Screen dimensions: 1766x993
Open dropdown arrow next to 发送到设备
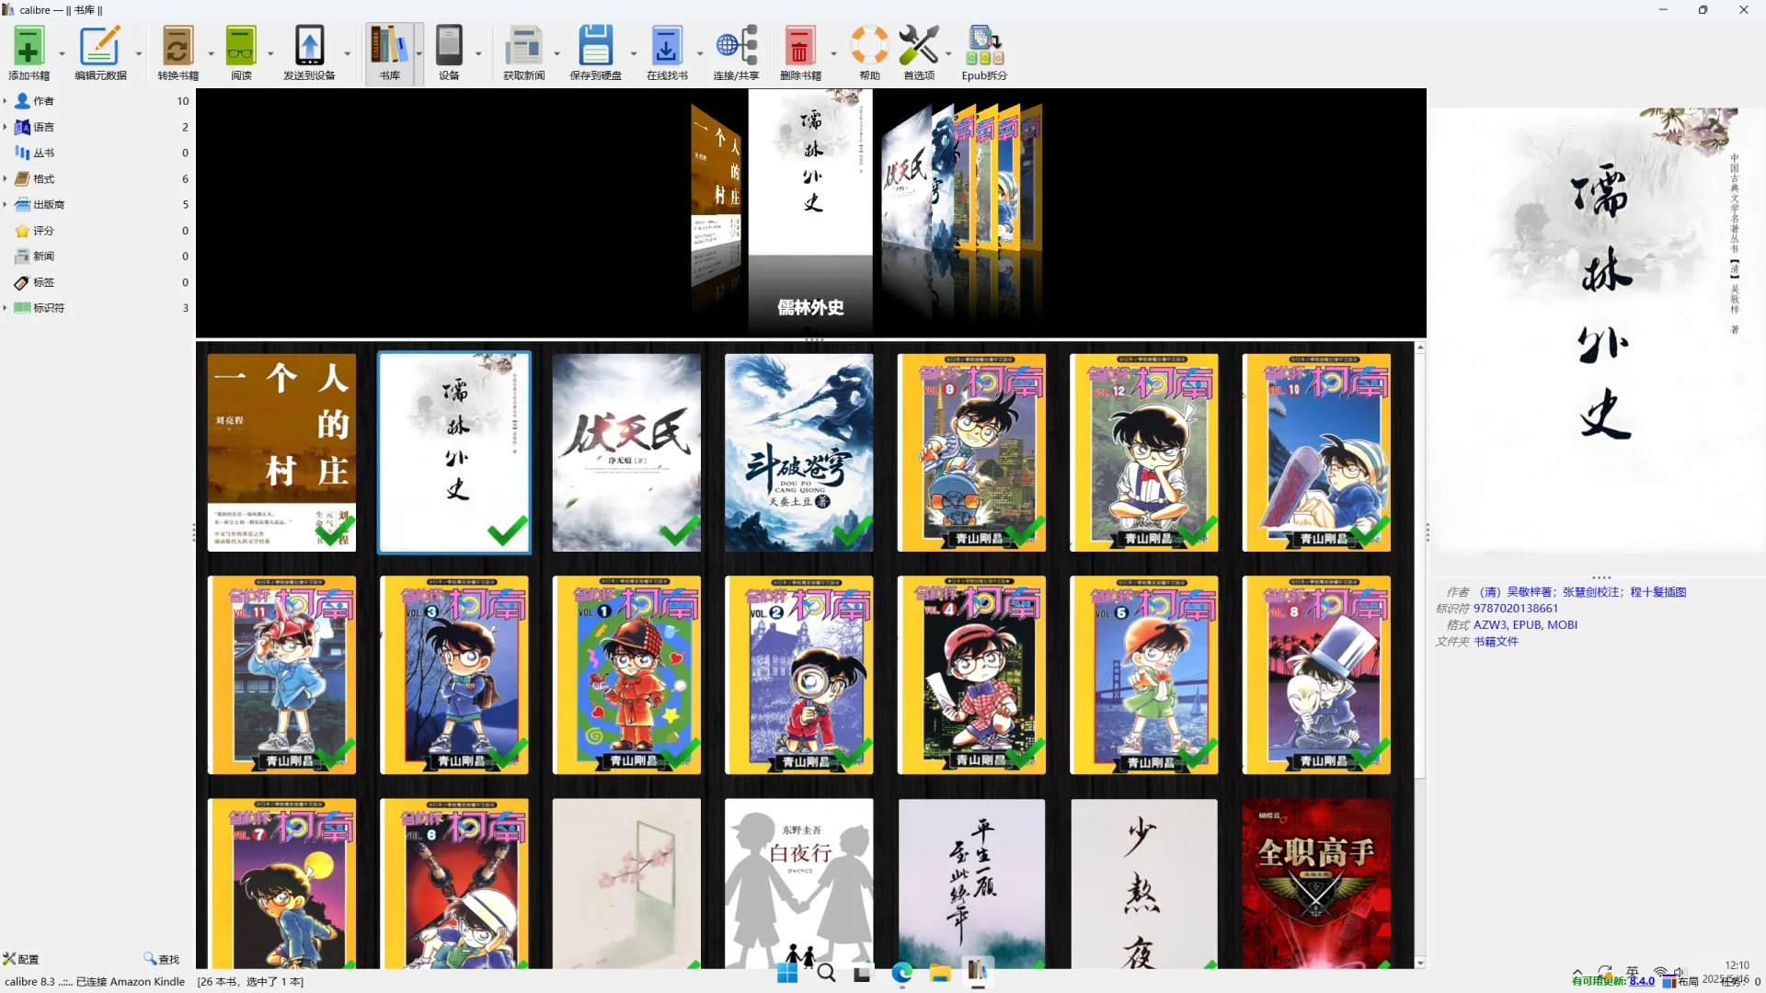point(347,53)
